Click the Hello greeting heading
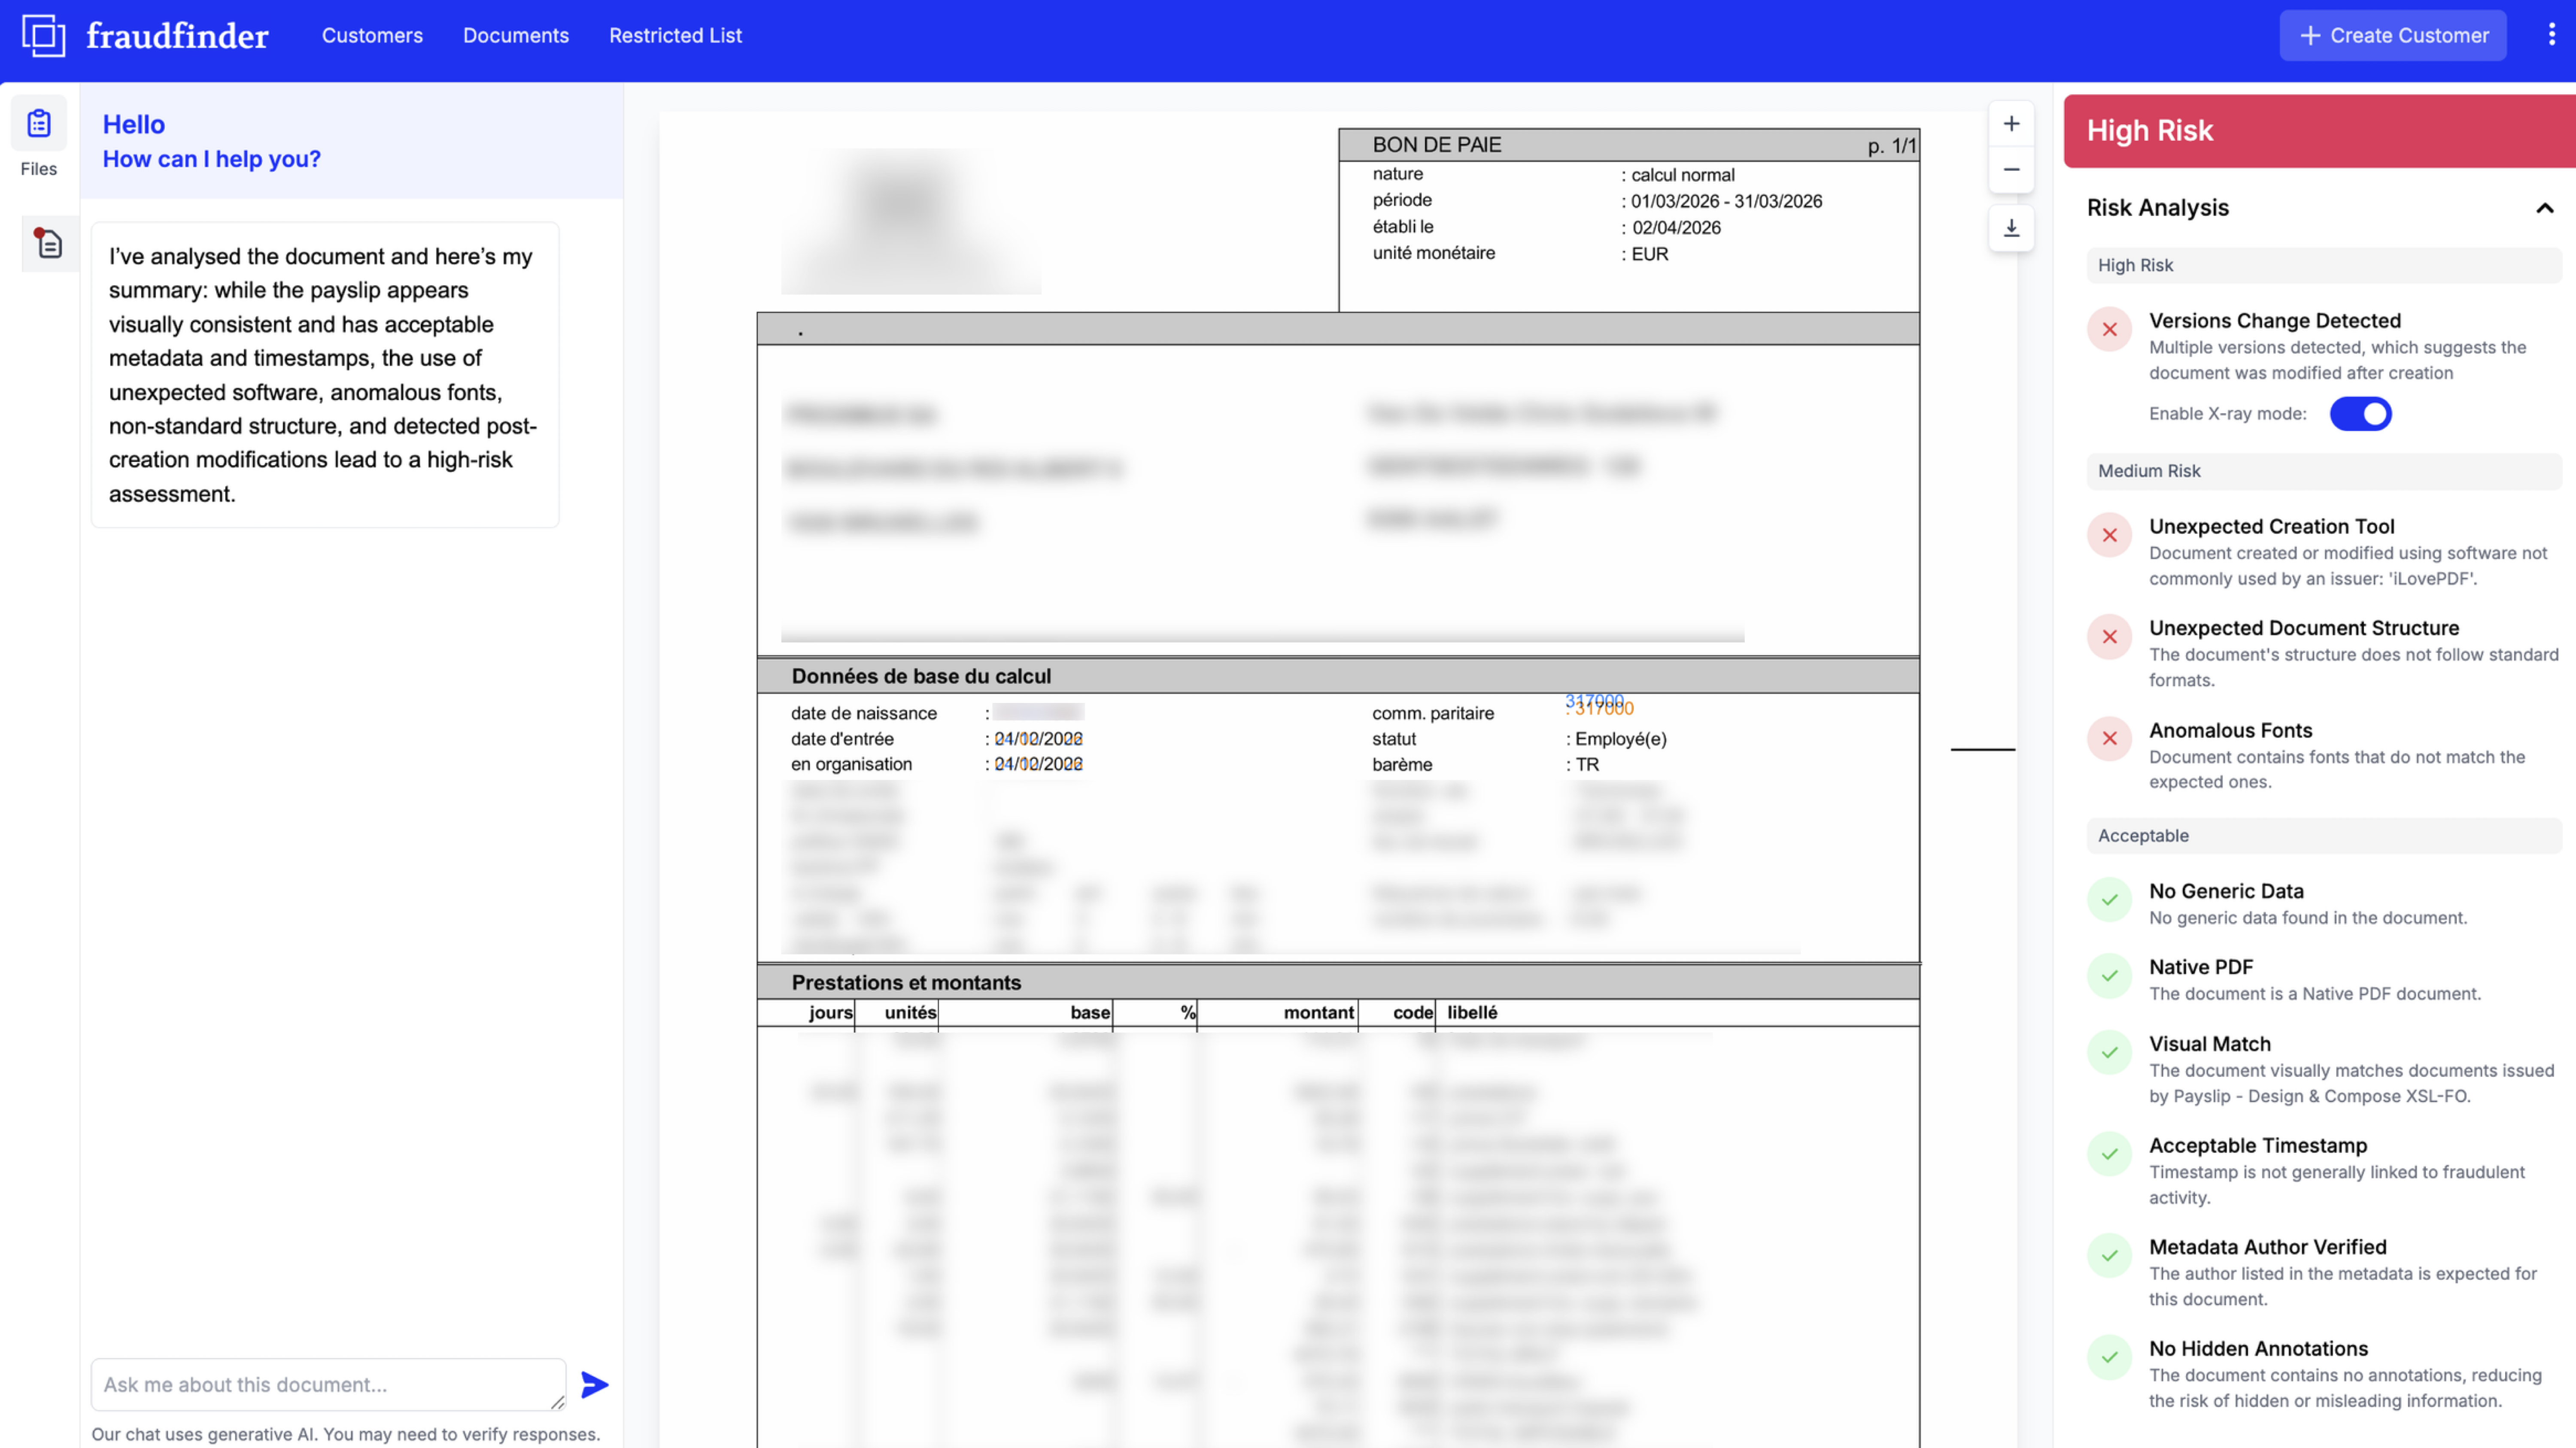The height and width of the screenshot is (1448, 2576). click(134, 125)
